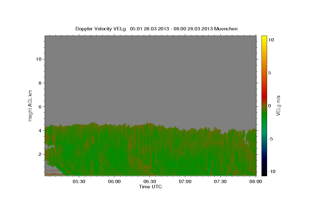This screenshot has width=317, height=211.
Task: Click the 'VELg m/s' colorbar label
Action: [x=278, y=105]
